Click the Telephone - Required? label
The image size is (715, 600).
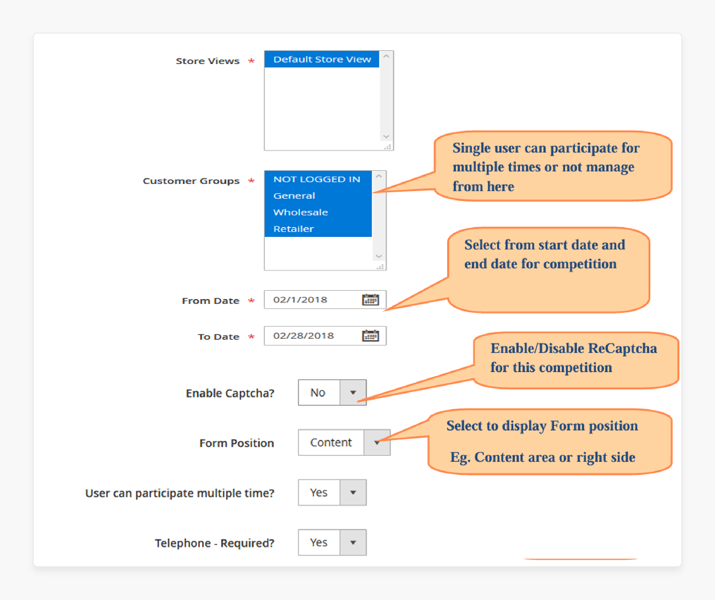215,543
